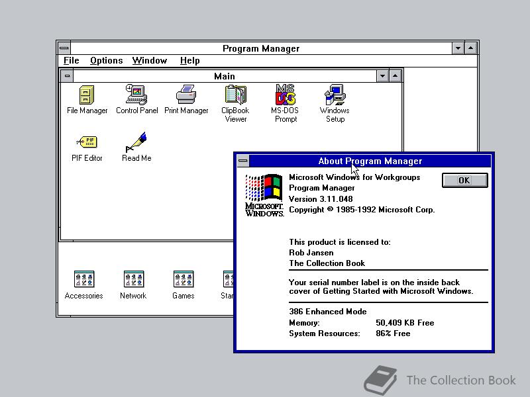Click the 'Copyright © 1985-1992 Microsoft Corp.' line
530x397 pixels.
click(362, 210)
